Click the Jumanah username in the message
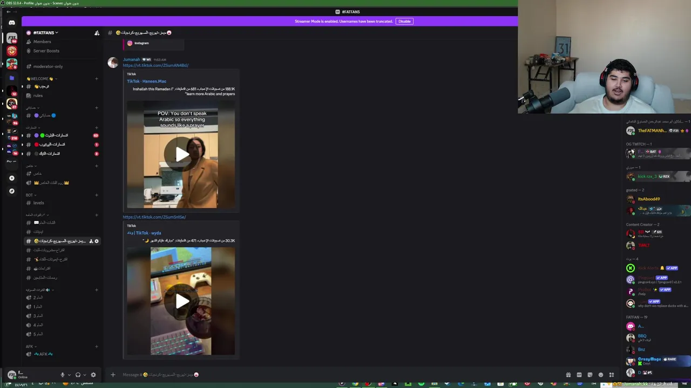 tap(131, 59)
